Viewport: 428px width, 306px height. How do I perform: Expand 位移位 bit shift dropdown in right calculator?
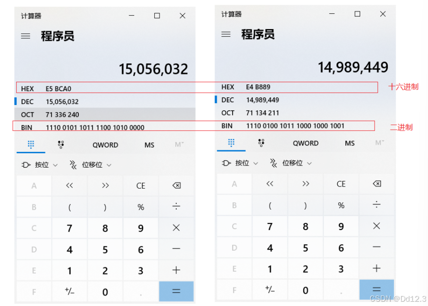(291, 163)
